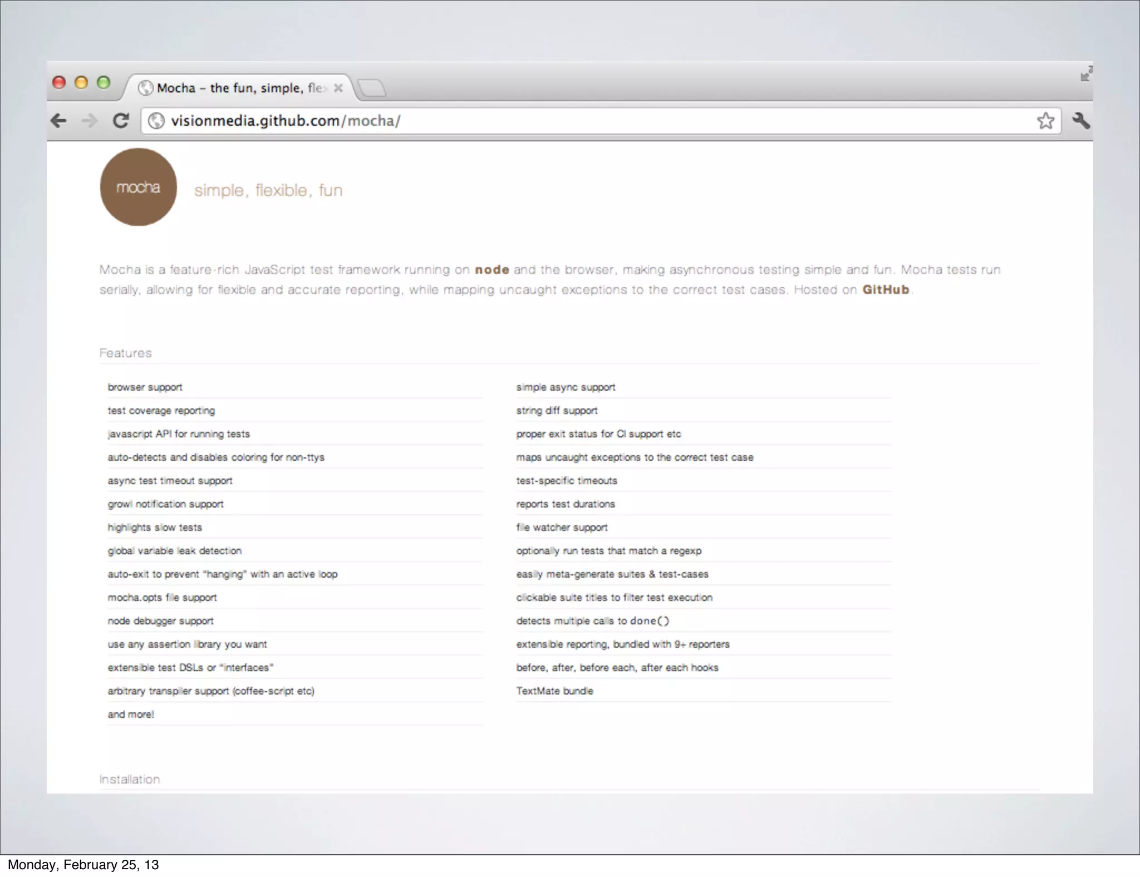Bookmark page with the star icon
This screenshot has height=877, width=1140.
[1045, 121]
